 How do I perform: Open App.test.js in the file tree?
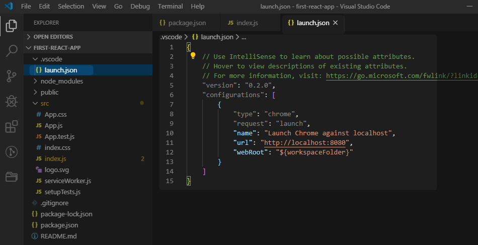[x=59, y=136]
